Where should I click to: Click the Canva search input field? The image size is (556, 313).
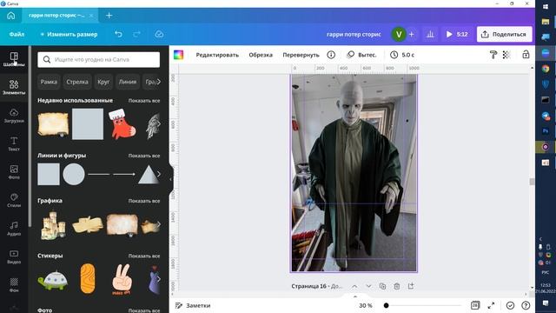click(98, 60)
